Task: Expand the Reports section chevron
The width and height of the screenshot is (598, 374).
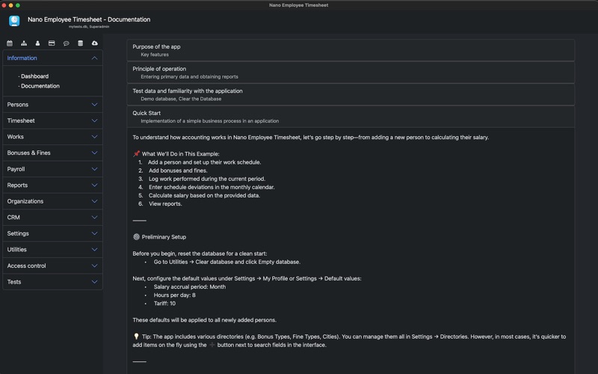Action: coord(95,185)
